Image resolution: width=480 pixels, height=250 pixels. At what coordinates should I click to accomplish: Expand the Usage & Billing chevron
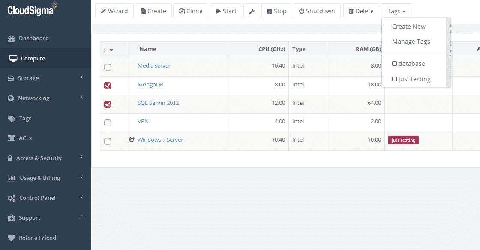pyautogui.click(x=82, y=177)
